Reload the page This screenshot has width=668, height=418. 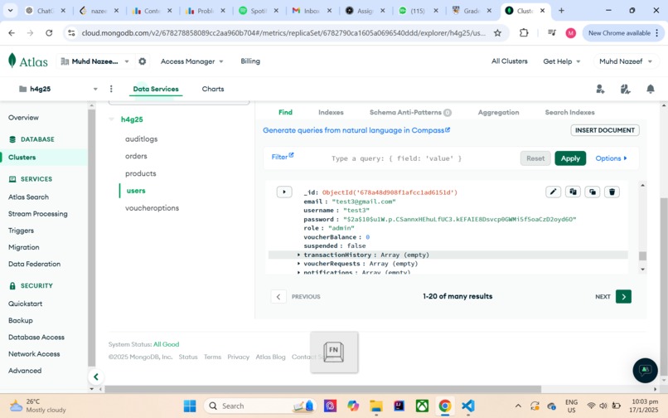[49, 33]
